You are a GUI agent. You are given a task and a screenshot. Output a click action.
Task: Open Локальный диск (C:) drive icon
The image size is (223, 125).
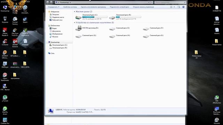click(78, 17)
